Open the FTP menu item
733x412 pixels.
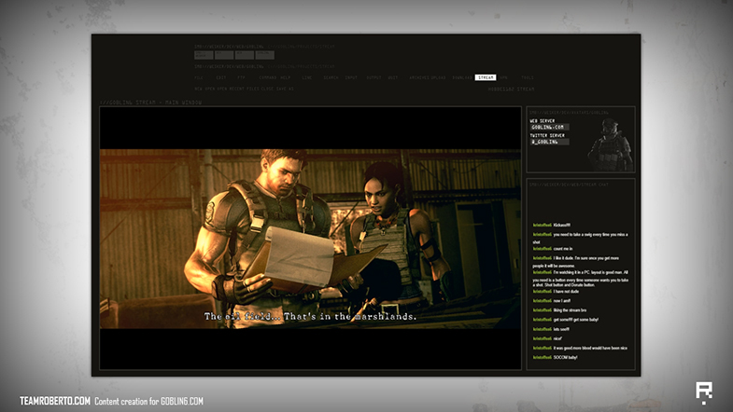[x=241, y=77]
